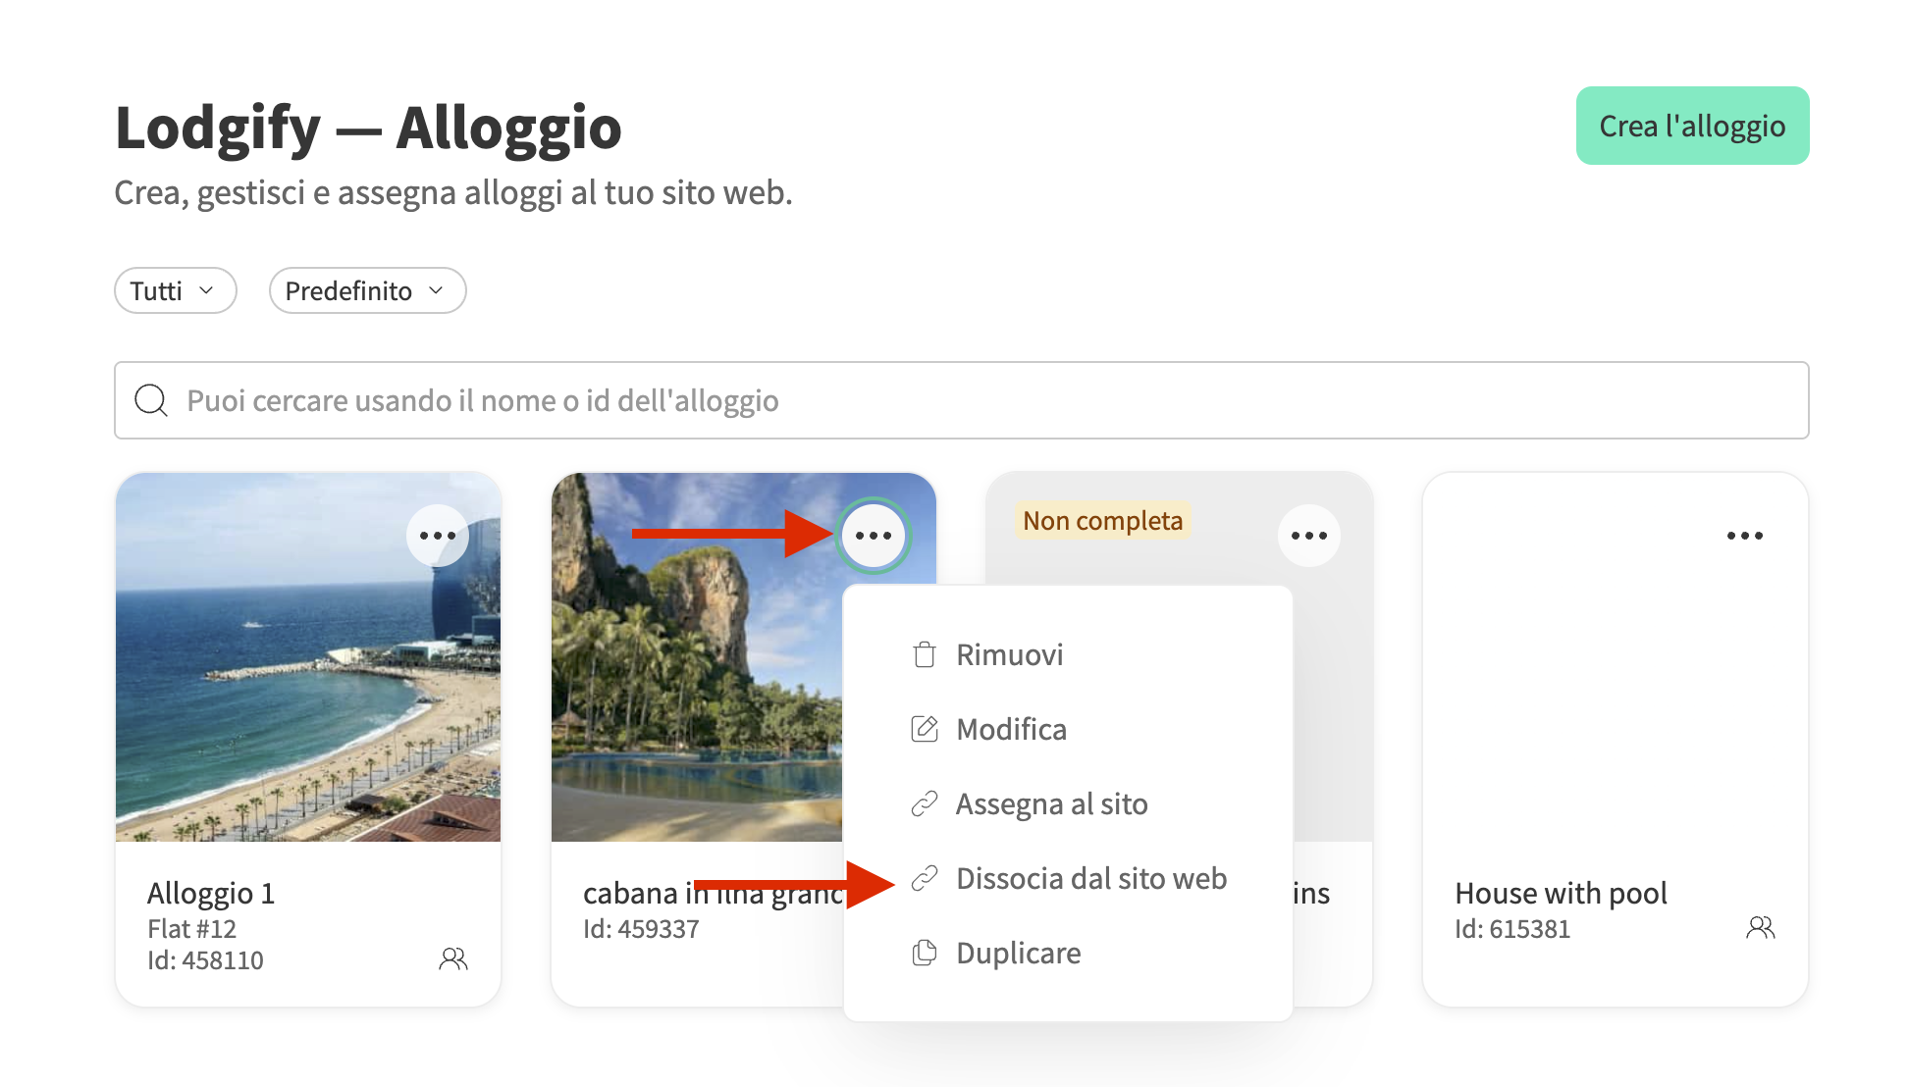Image resolution: width=1908 pixels, height=1087 pixels.
Task: Click three-dot menu on cabana card
Action: (873, 536)
